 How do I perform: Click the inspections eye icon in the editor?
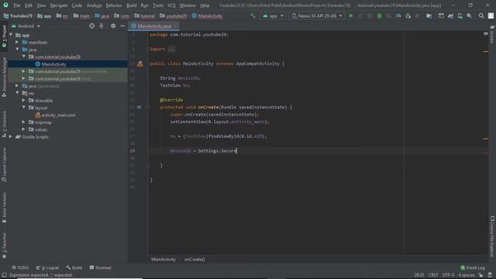pyautogui.click(x=485, y=33)
